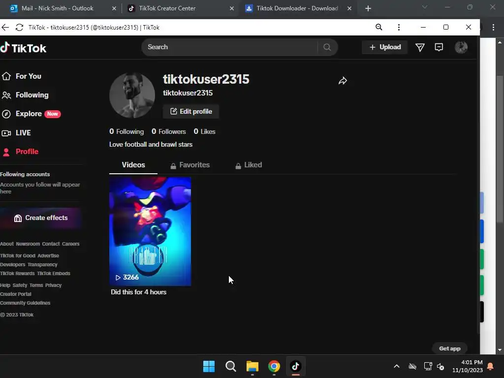This screenshot has height=378, width=504.
Task: Switch to Tiktok Downloader tab
Action: [298, 8]
